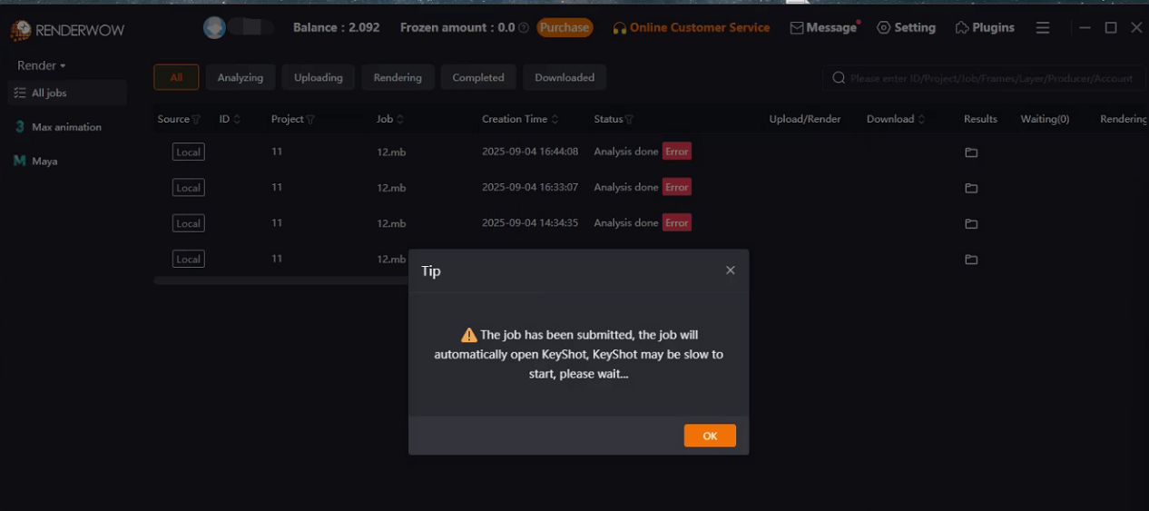The width and height of the screenshot is (1149, 511).
Task: Click Error badge of 16:44:08 job
Action: [677, 152]
